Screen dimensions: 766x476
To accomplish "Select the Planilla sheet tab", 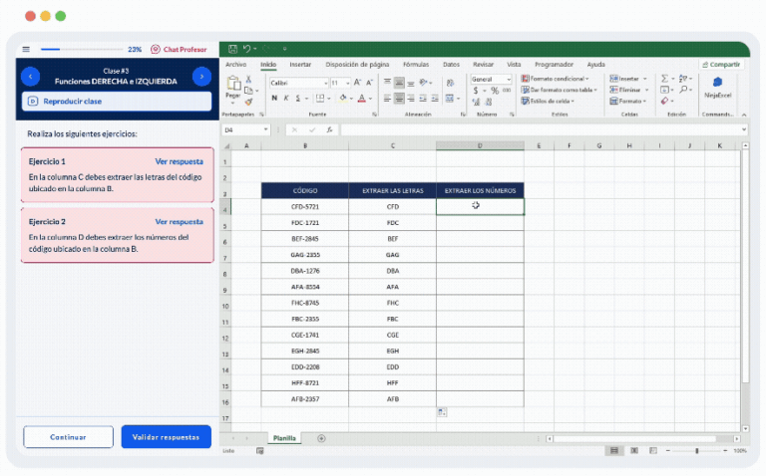I will [x=284, y=438].
